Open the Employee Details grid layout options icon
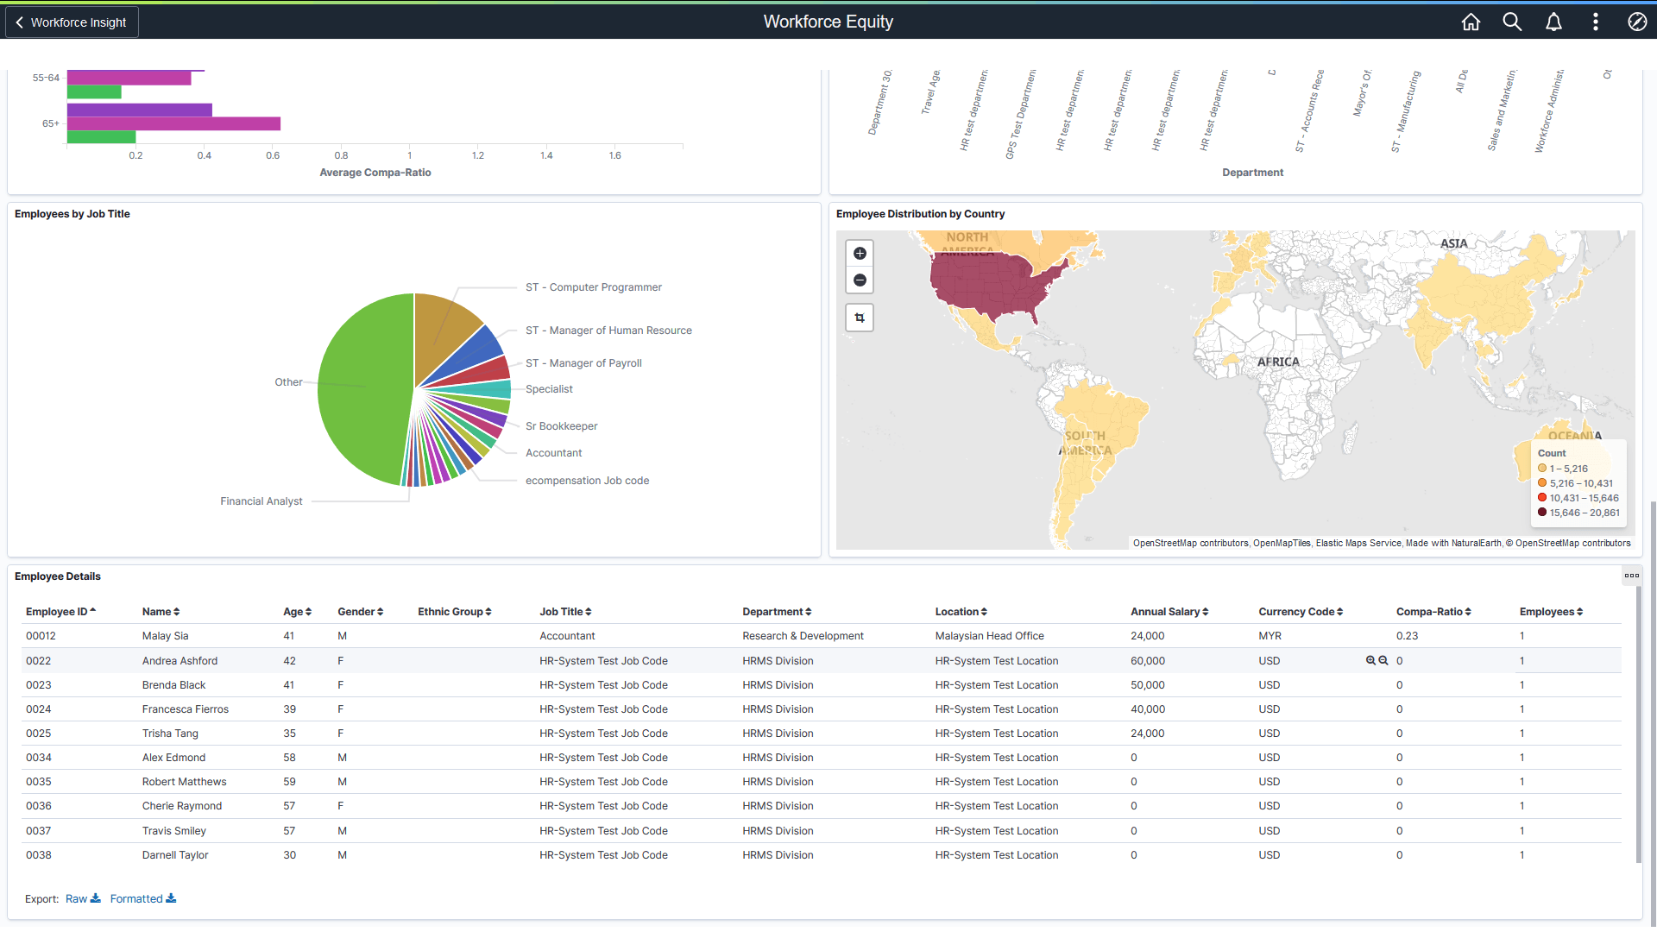Screen dimensions: 1657x932 [x=1632, y=576]
